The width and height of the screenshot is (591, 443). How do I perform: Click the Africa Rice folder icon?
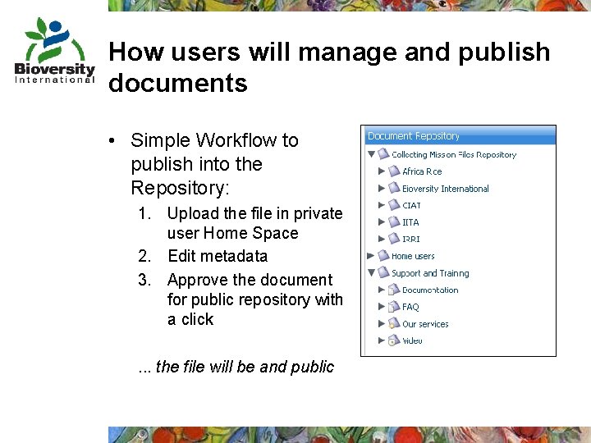click(x=394, y=171)
